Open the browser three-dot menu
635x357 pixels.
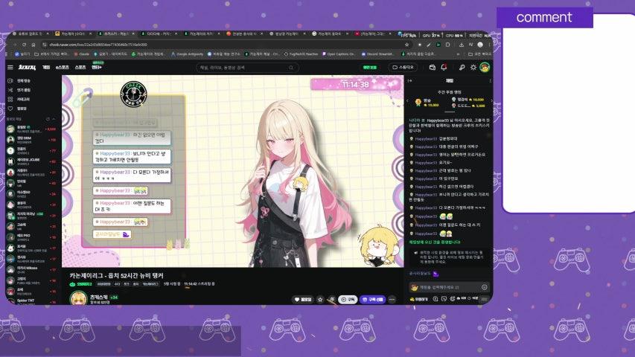tap(489, 45)
